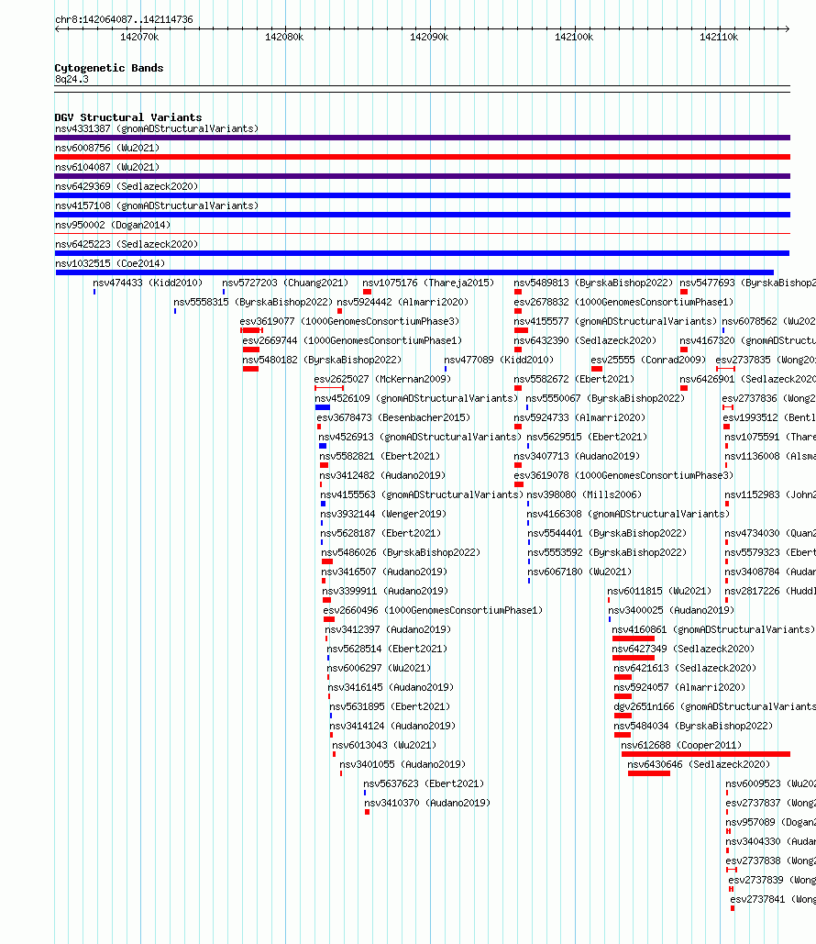
Task: Click esv3619077 (1000GenomesConsortiumPhase3) label
Action: (349, 321)
